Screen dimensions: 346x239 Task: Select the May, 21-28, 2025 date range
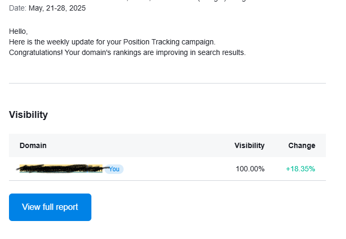coord(57,8)
